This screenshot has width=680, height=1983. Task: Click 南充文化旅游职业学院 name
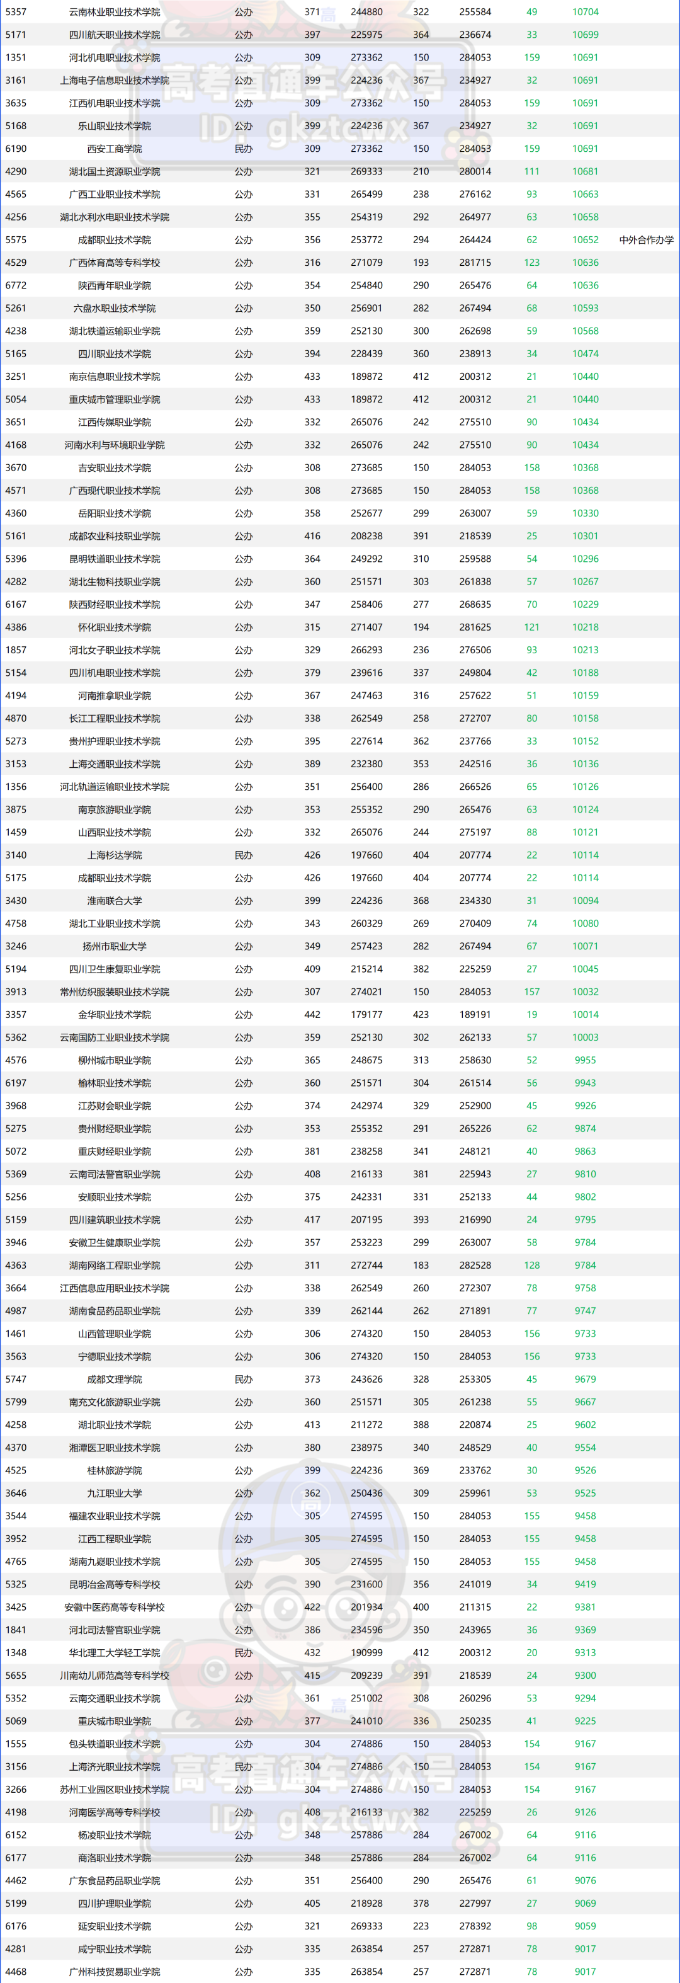click(115, 1403)
